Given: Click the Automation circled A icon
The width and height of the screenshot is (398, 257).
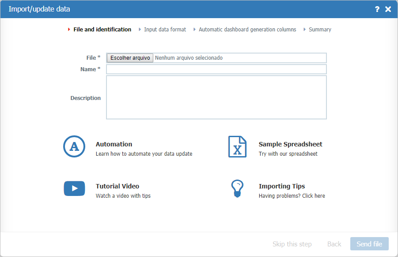Looking at the screenshot, I should click(x=74, y=146).
